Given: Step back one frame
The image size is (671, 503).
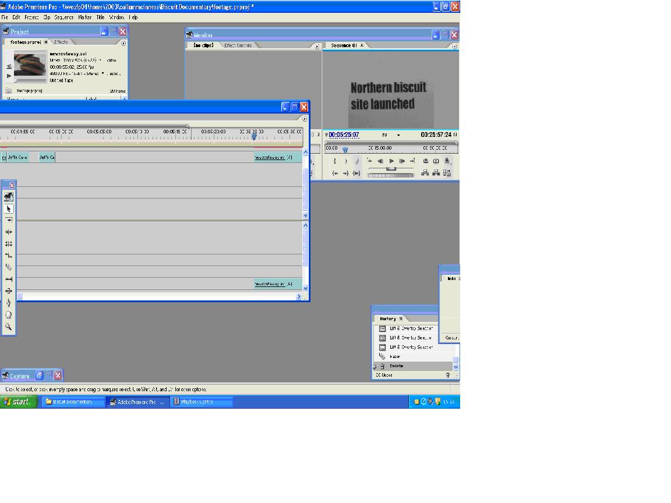Looking at the screenshot, I should point(380,161).
